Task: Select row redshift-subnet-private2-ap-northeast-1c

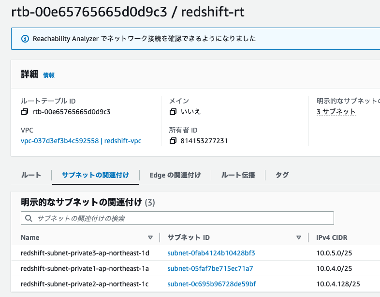Action: tap(196, 284)
